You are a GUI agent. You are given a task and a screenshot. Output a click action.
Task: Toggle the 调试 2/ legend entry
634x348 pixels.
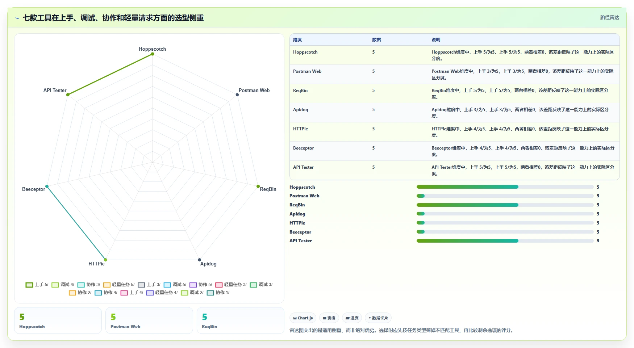tap(192, 293)
